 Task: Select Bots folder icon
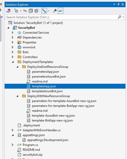pyautogui.click(x=19, y=52)
